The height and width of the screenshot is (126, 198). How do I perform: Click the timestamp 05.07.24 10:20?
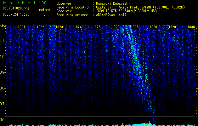[16, 14]
